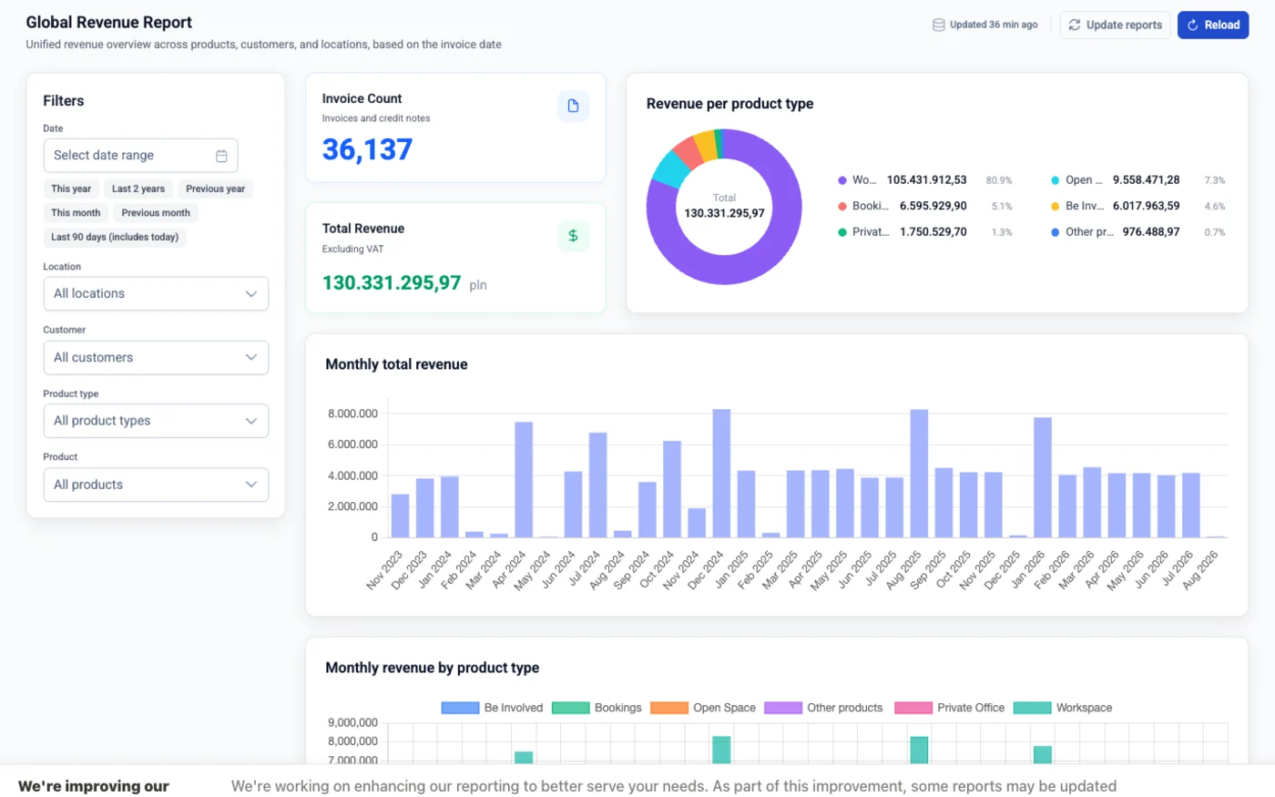Viewport: 1275px width, 797px height.
Task: Toggle Private Office series in the legend
Action: pyautogui.click(x=950, y=708)
